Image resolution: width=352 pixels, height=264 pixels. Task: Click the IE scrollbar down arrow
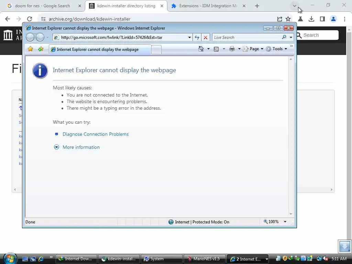click(x=291, y=214)
